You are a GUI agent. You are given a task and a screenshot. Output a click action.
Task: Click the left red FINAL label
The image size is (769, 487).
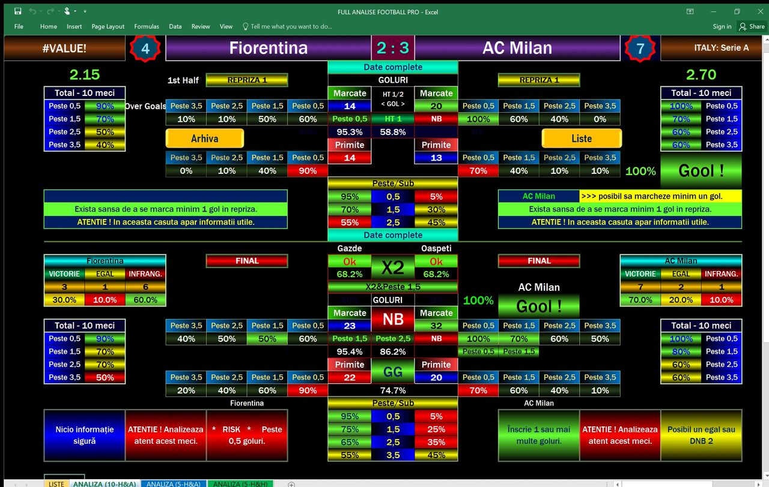247,261
